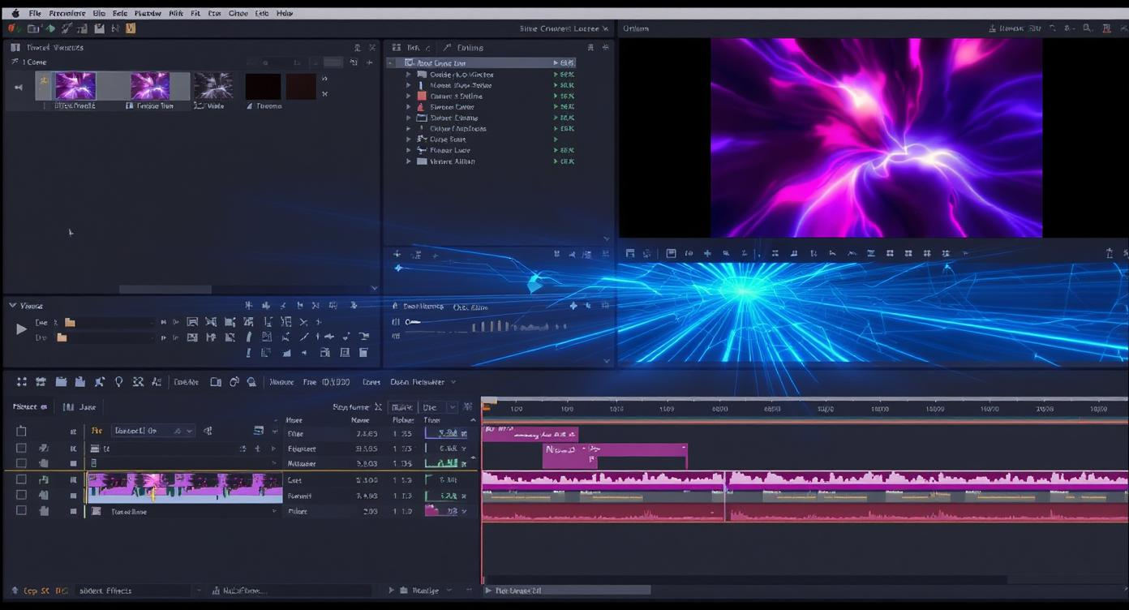Switch to second tab of the tree panel
The image size is (1129, 610).
pyautogui.click(x=464, y=48)
